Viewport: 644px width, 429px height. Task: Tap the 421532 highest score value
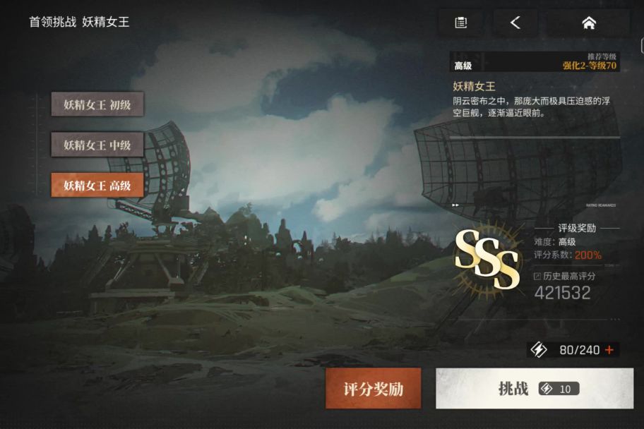562,293
